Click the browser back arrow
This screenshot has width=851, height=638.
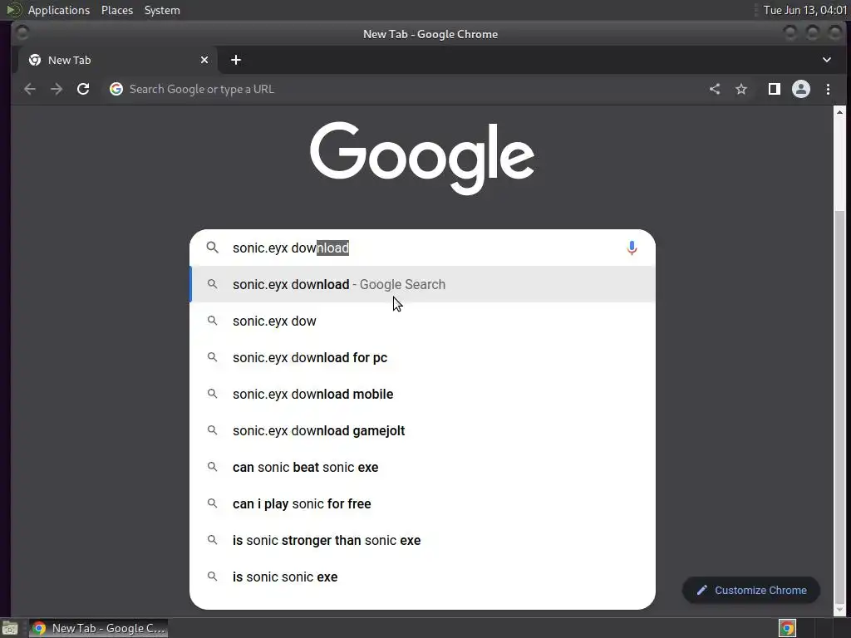[x=30, y=89]
